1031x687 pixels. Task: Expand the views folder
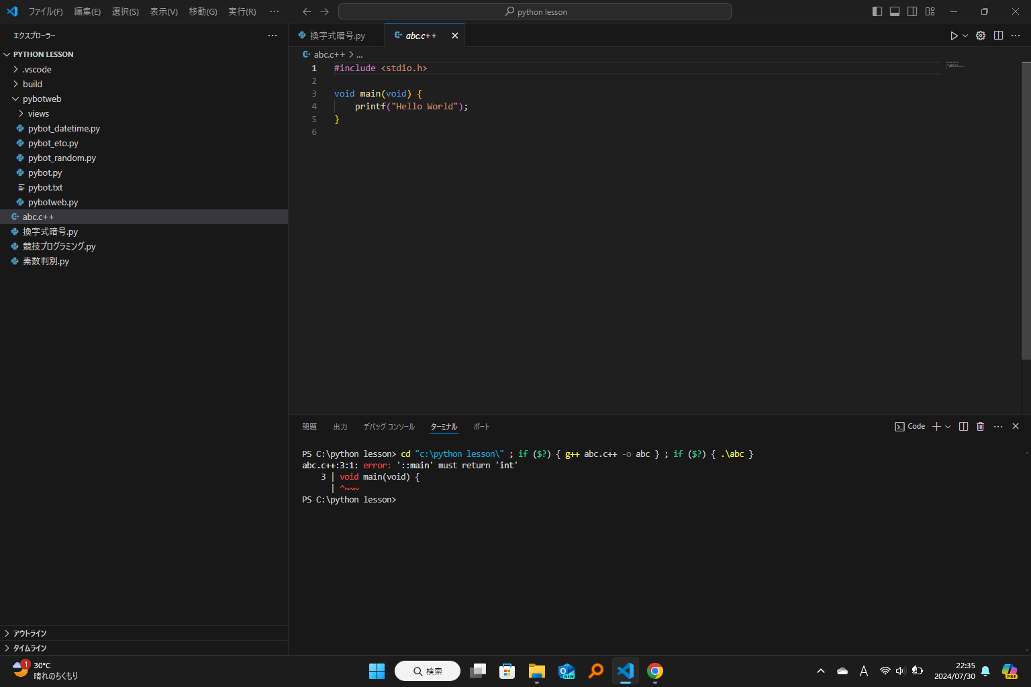(x=144, y=113)
